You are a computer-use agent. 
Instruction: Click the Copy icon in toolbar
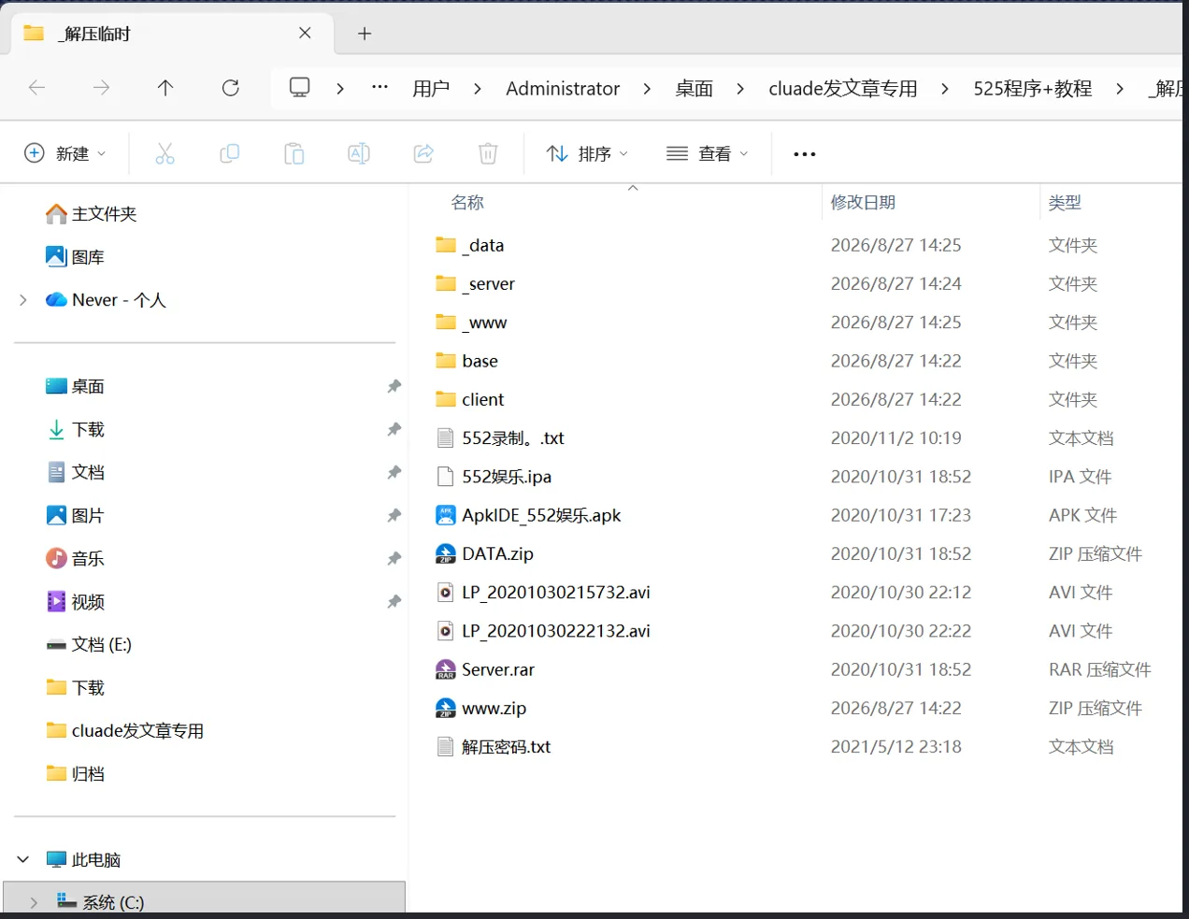[229, 153]
